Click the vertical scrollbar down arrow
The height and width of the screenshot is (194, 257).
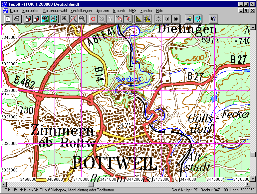click(253, 179)
